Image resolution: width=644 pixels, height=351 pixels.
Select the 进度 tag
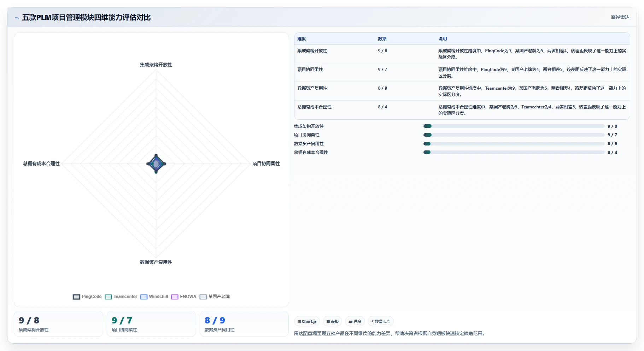coord(355,321)
